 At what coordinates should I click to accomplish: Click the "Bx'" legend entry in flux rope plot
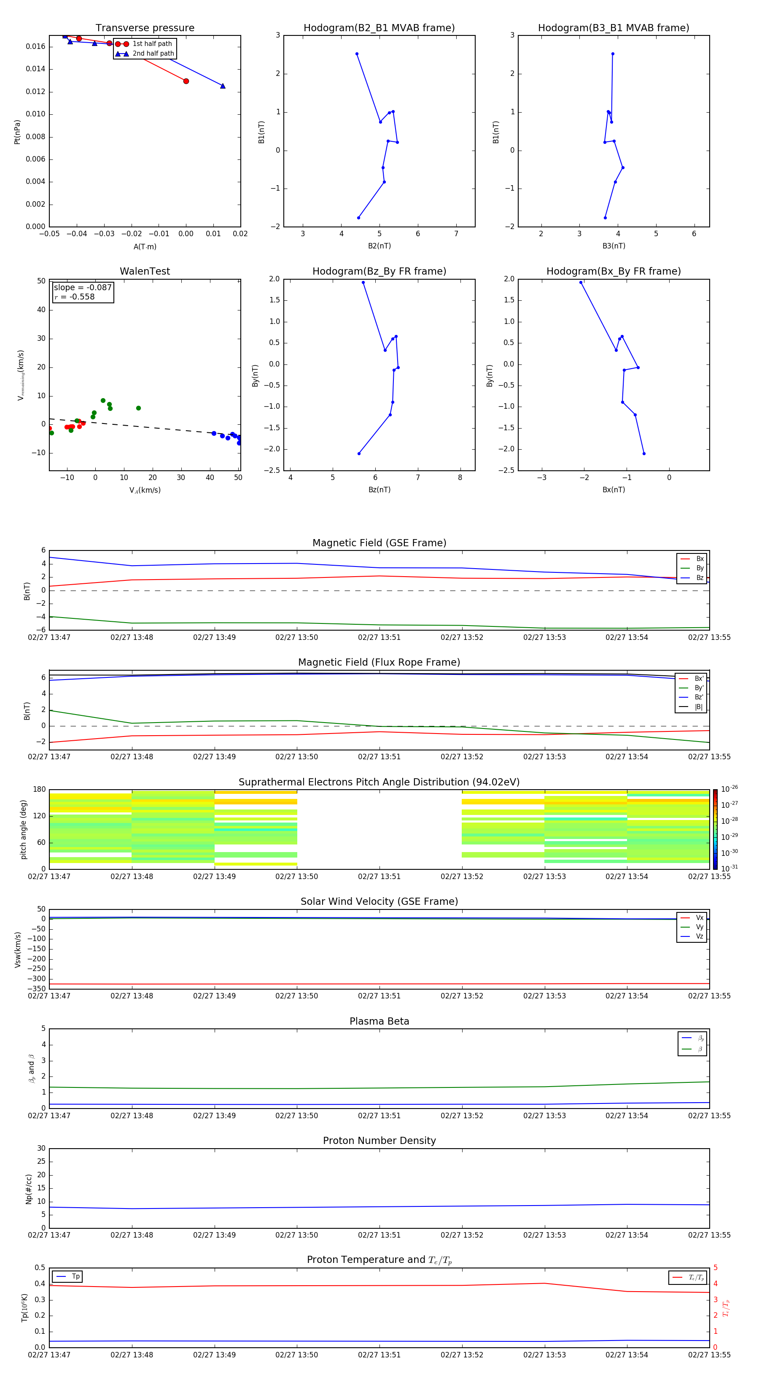(692, 679)
